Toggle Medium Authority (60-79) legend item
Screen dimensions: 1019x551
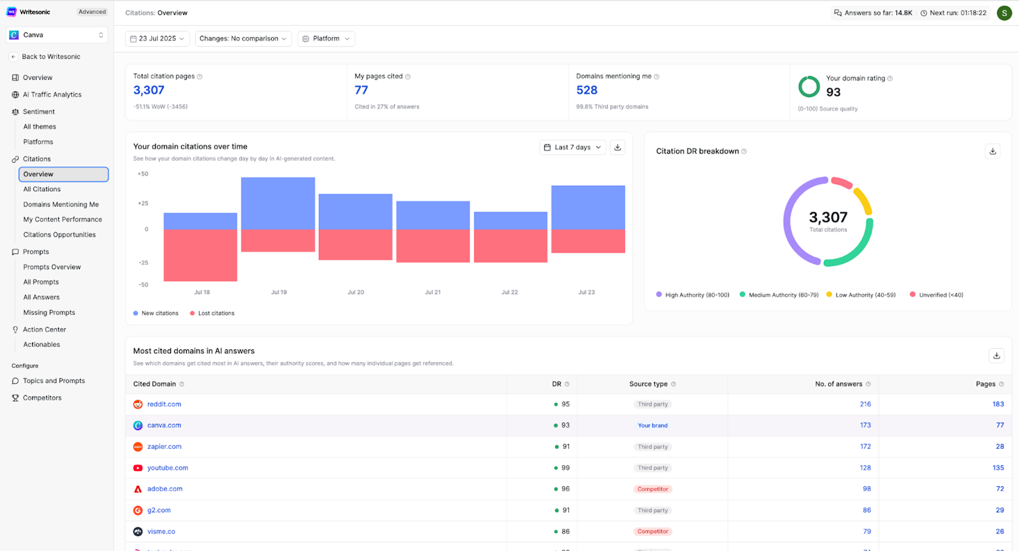[x=779, y=295]
